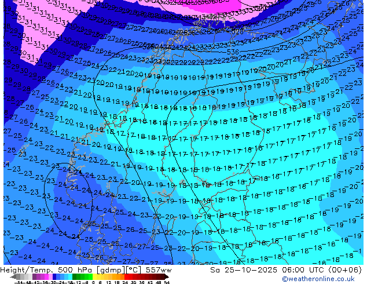The height and width of the screenshot is (284, 367).
Task: Click the '528' height contour label
Action: tap(238, 32)
